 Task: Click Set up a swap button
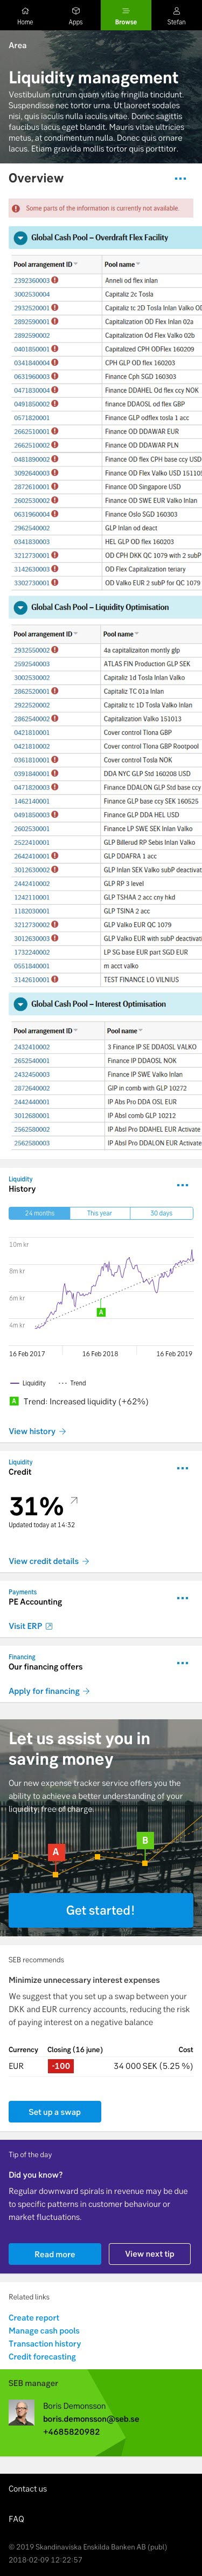[x=55, y=2112]
